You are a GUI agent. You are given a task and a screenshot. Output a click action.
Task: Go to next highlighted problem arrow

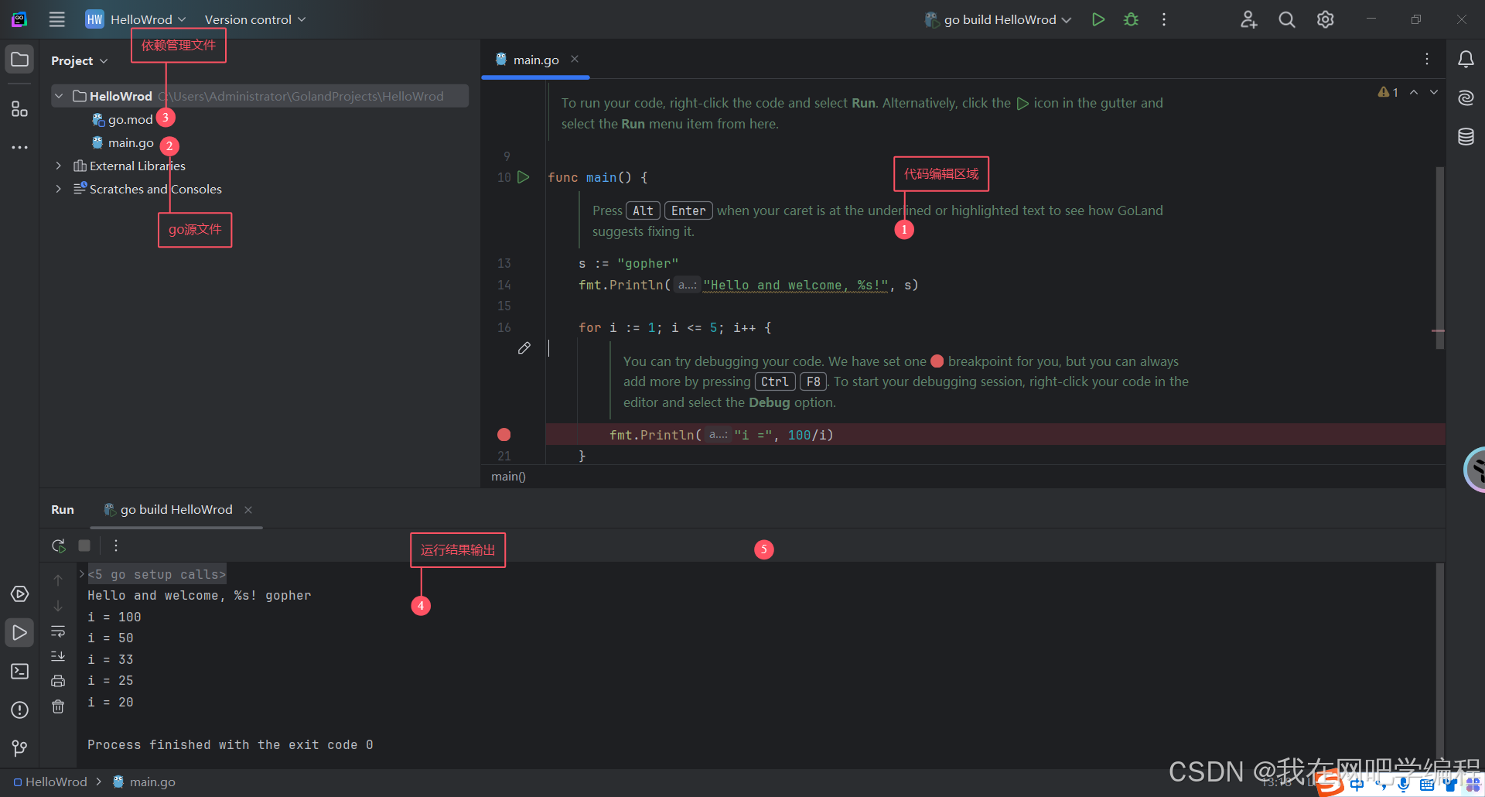pos(1434,92)
